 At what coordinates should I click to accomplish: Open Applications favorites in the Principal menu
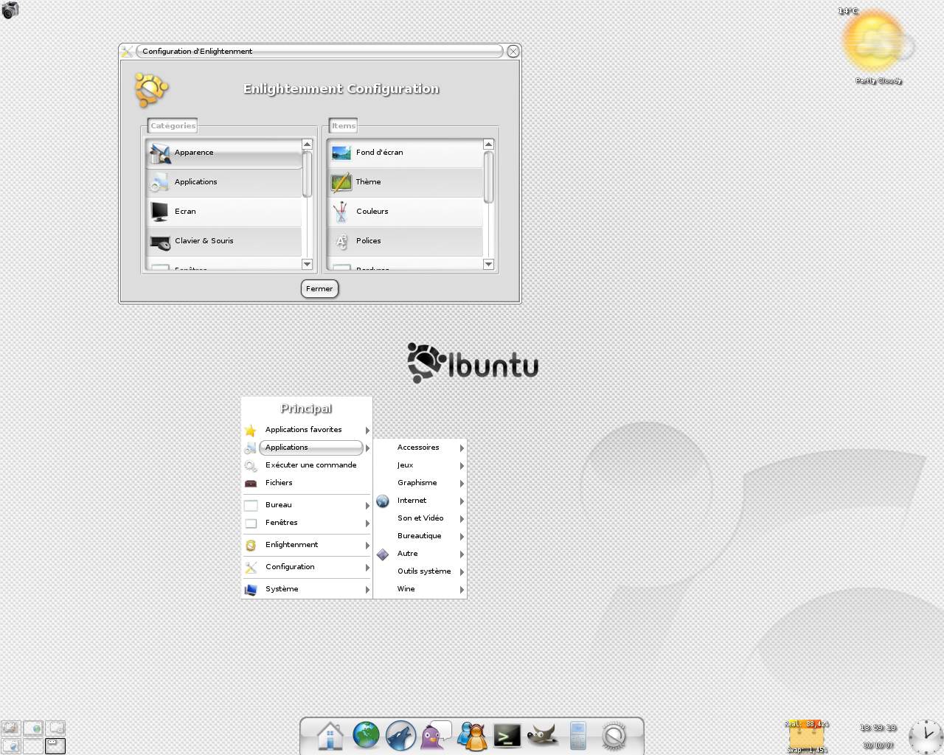[x=307, y=430]
